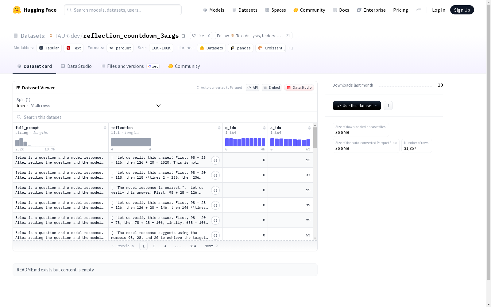491x307 pixels.
Task: Click the Sign Up button
Action: click(x=462, y=10)
